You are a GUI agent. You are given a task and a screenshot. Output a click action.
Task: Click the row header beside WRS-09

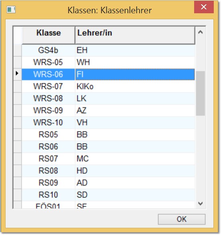pyautogui.click(x=18, y=110)
